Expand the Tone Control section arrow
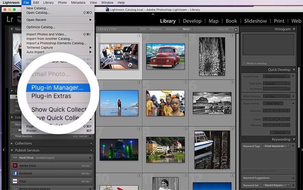This screenshot has height=190, width=303. click(293, 103)
